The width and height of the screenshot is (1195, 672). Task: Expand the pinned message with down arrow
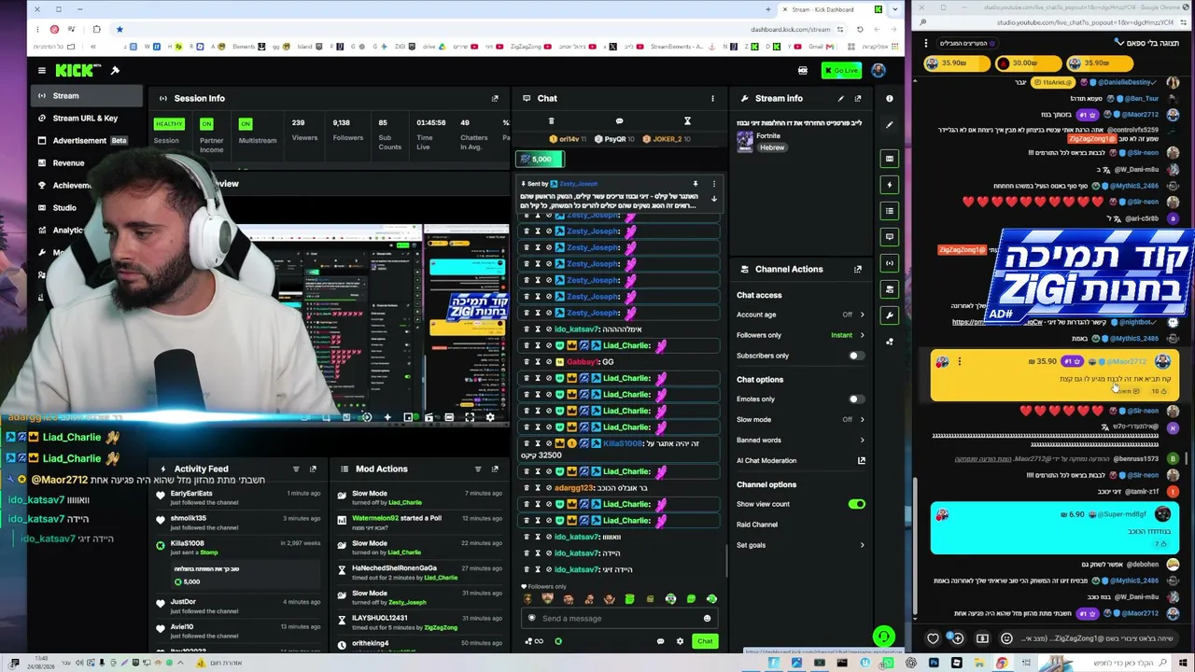[x=714, y=199]
